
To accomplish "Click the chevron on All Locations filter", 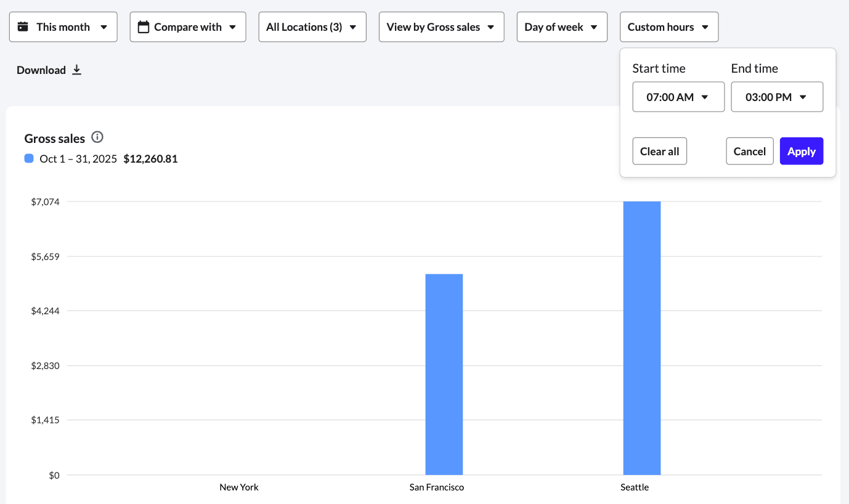I will (x=352, y=26).
